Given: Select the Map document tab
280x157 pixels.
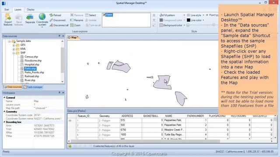Looking at the screenshot, I should click(x=73, y=38).
